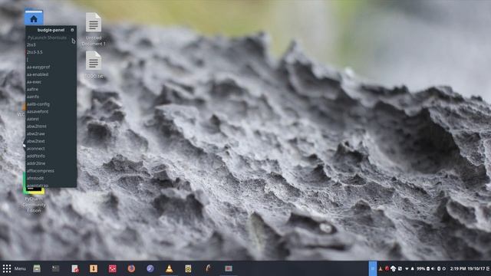Choose aa-enabled from the list
This screenshot has height=276, width=491.
coord(38,74)
